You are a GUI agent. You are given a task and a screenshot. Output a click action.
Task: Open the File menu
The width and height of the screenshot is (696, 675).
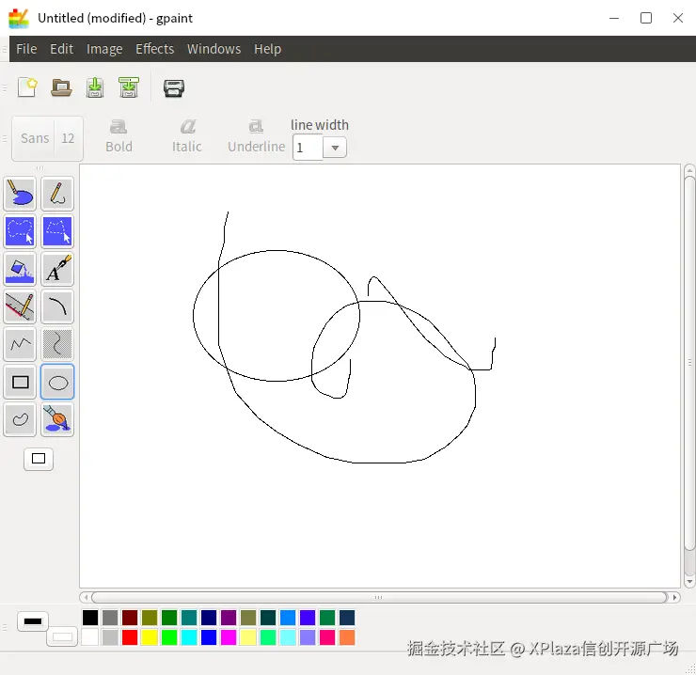26,49
